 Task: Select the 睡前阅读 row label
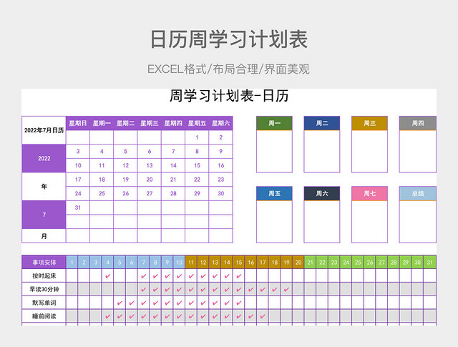pyautogui.click(x=44, y=316)
